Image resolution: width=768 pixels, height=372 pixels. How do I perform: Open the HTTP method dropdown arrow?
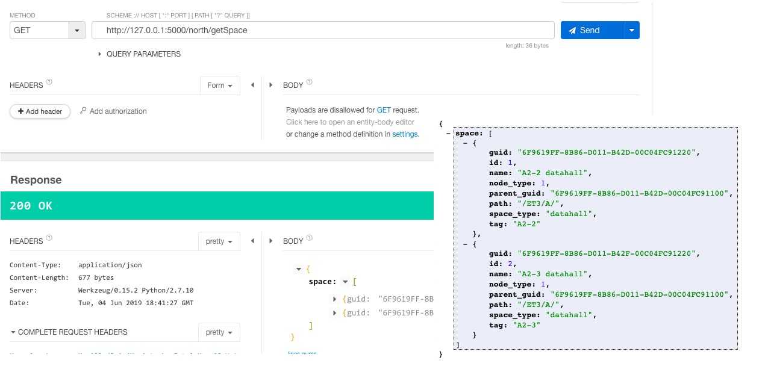[x=77, y=30]
